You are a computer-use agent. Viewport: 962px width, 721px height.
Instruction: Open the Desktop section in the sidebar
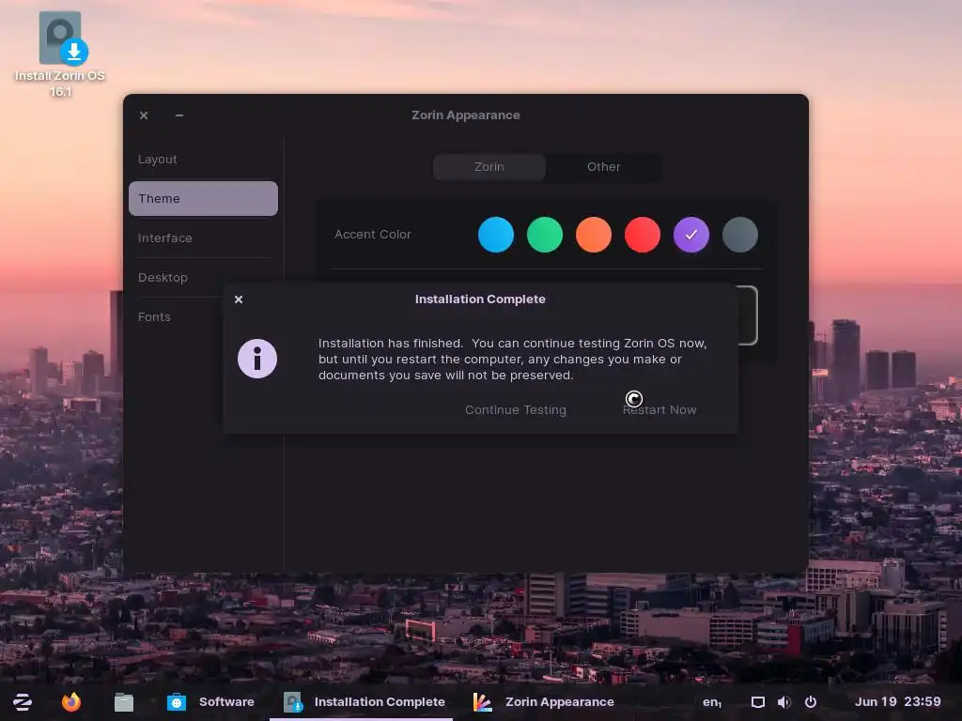tap(203, 277)
